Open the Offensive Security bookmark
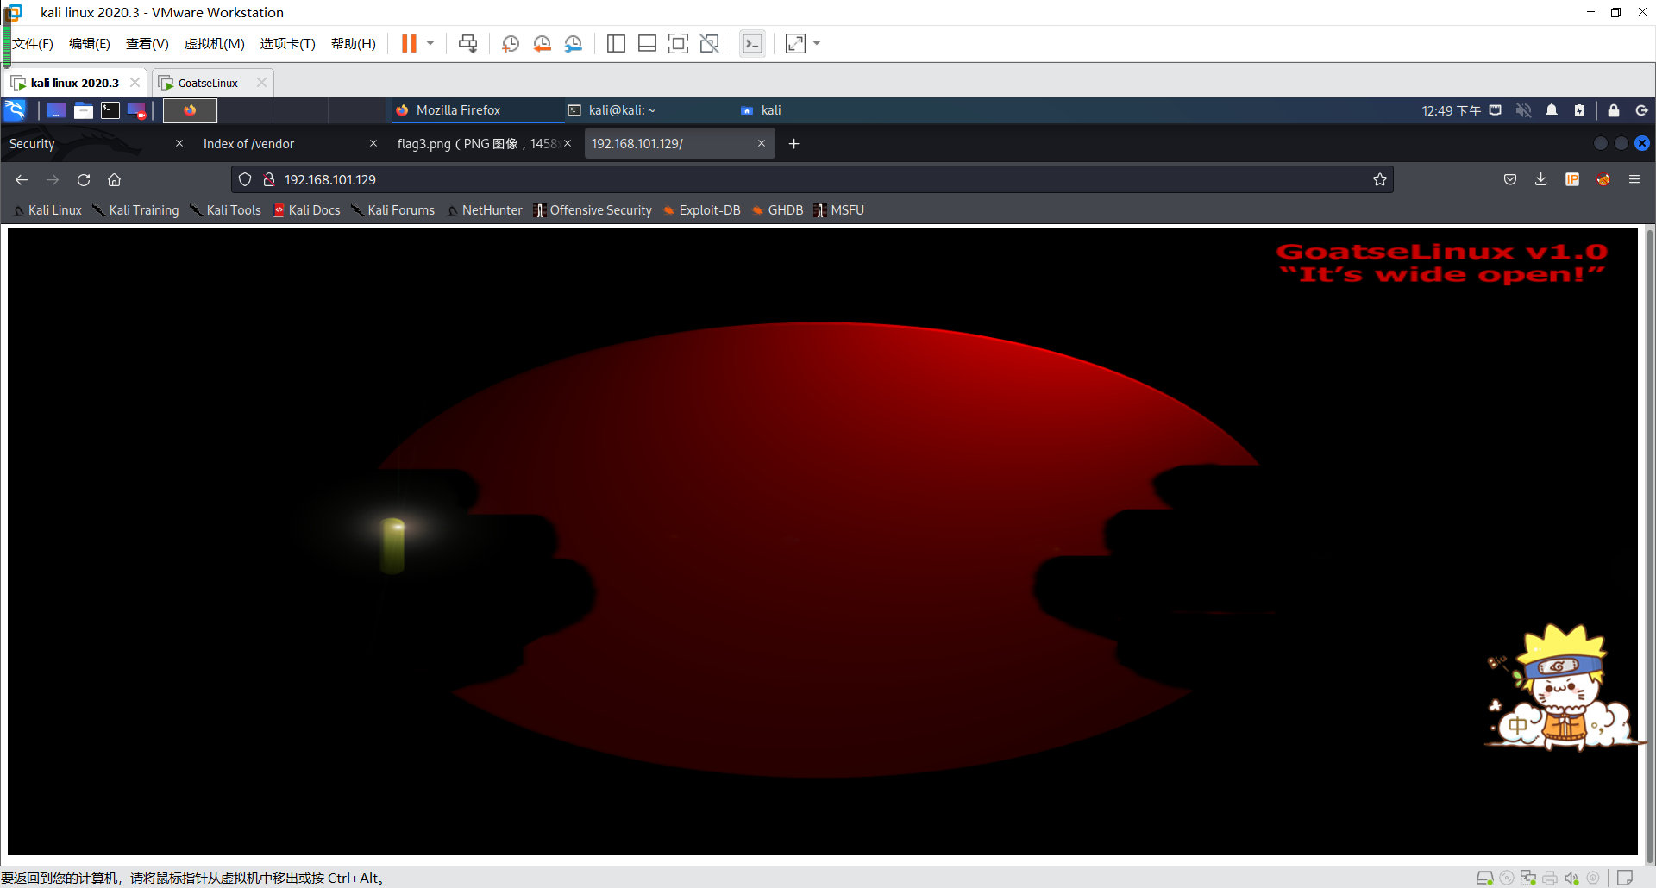 click(x=593, y=210)
